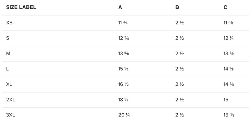
Task: Click the 12 ⅝ value in column A
Action: pos(124,38)
